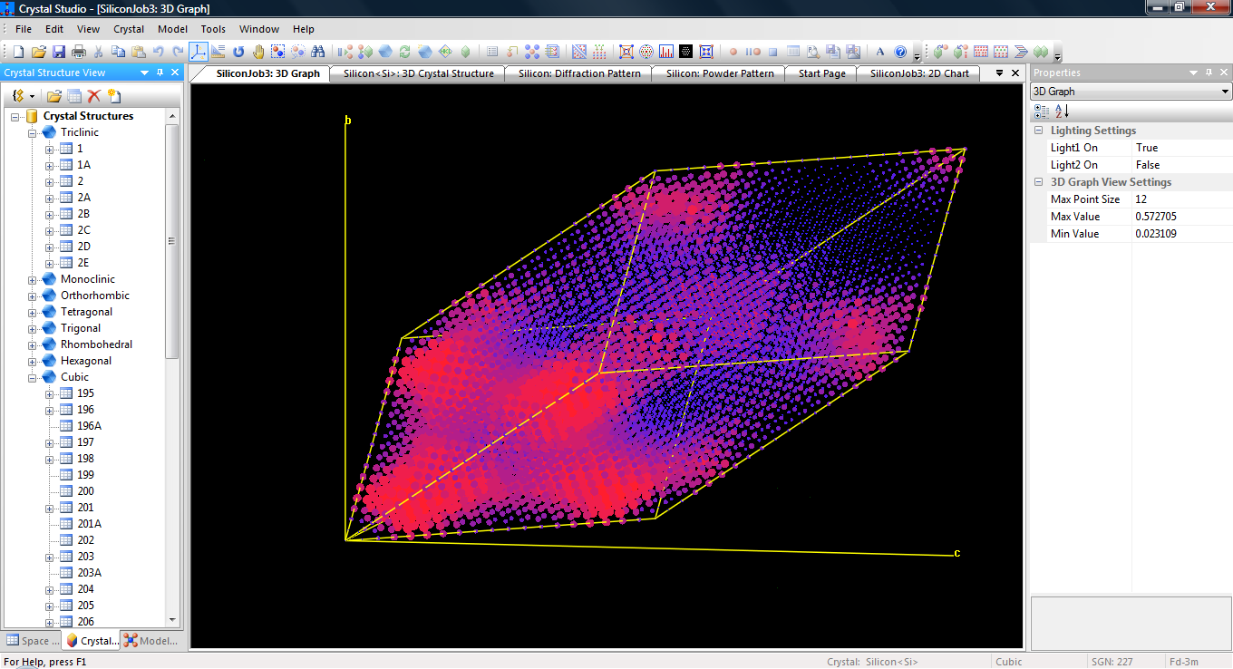This screenshot has height=669, width=1233.
Task: Open the 3D Graph properties dropdown
Action: (1225, 92)
